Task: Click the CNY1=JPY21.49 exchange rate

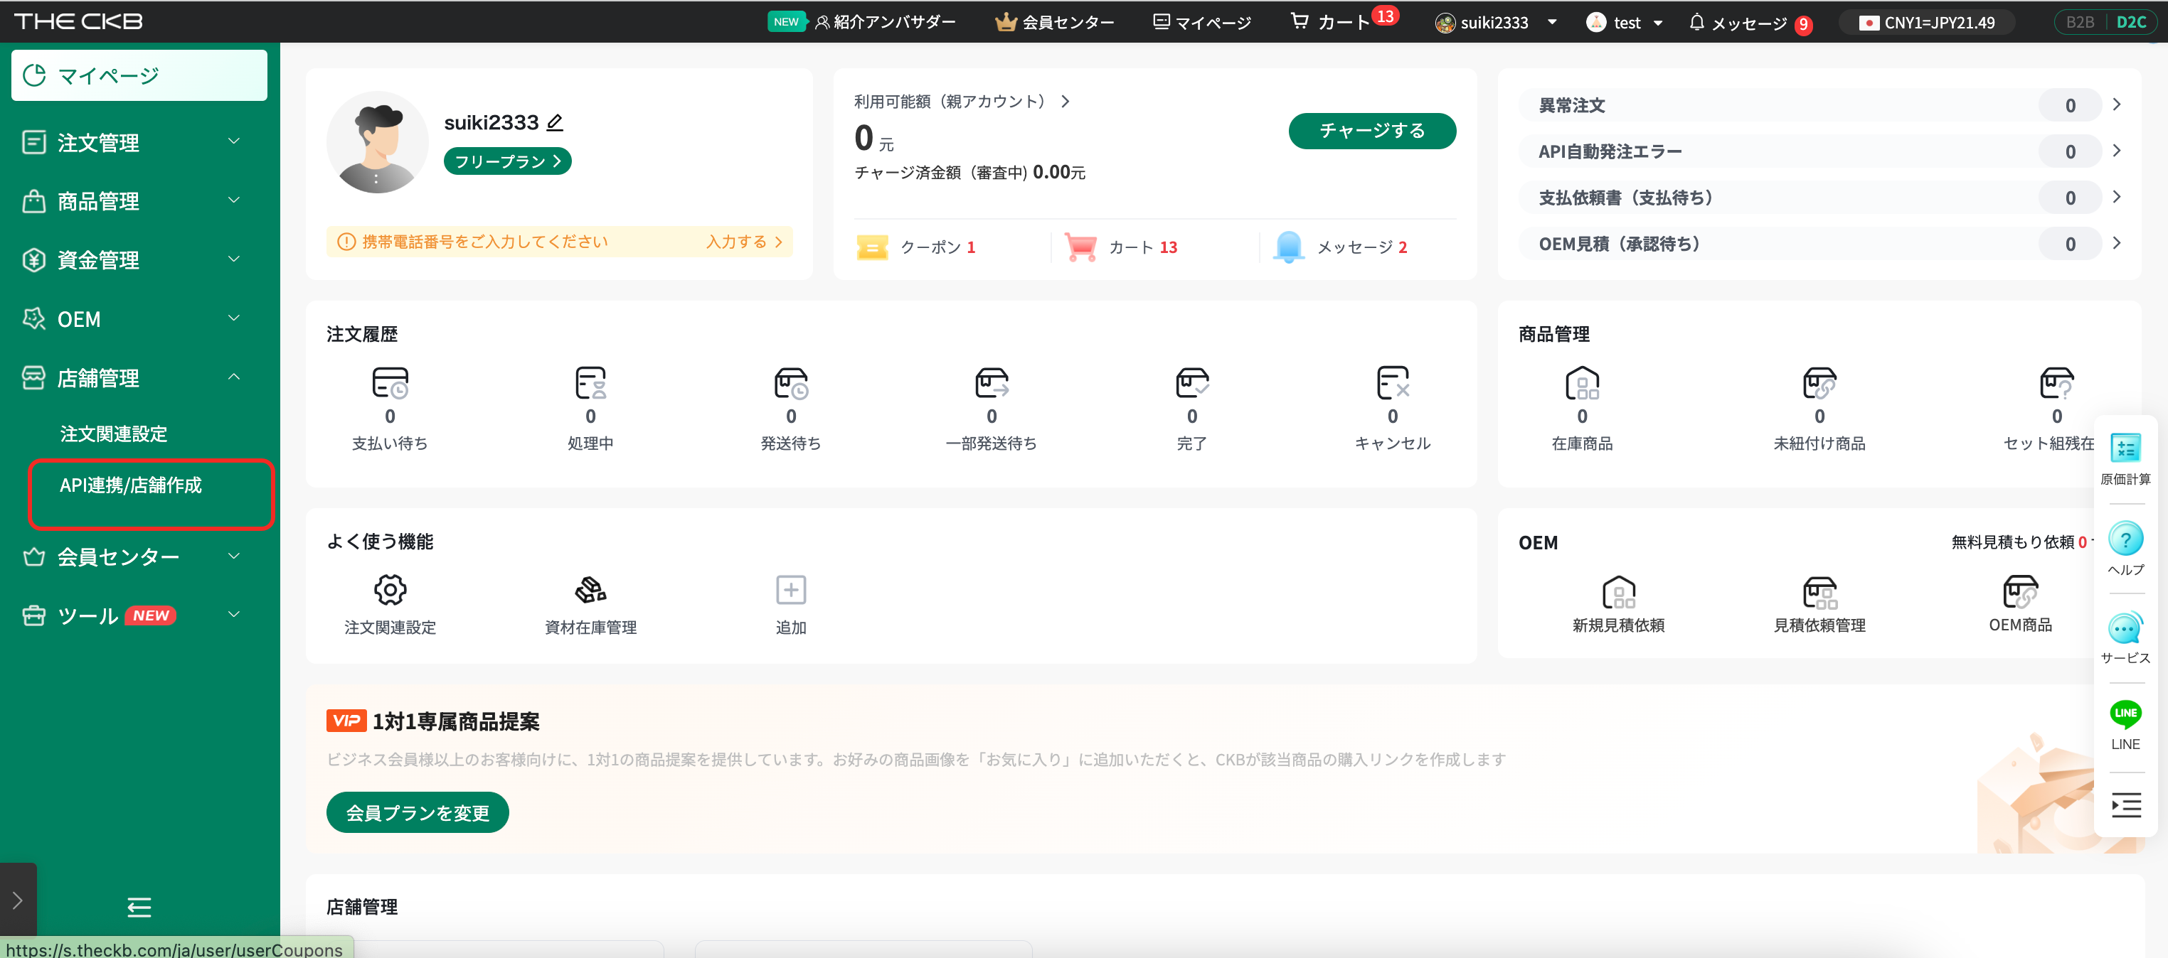Action: point(1928,23)
